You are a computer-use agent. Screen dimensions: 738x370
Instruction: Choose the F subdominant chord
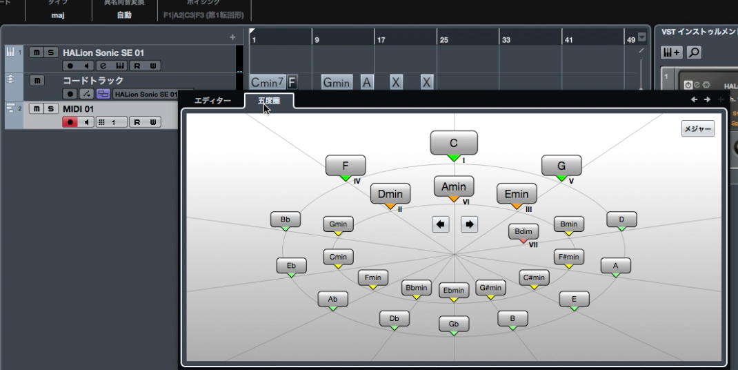click(346, 166)
